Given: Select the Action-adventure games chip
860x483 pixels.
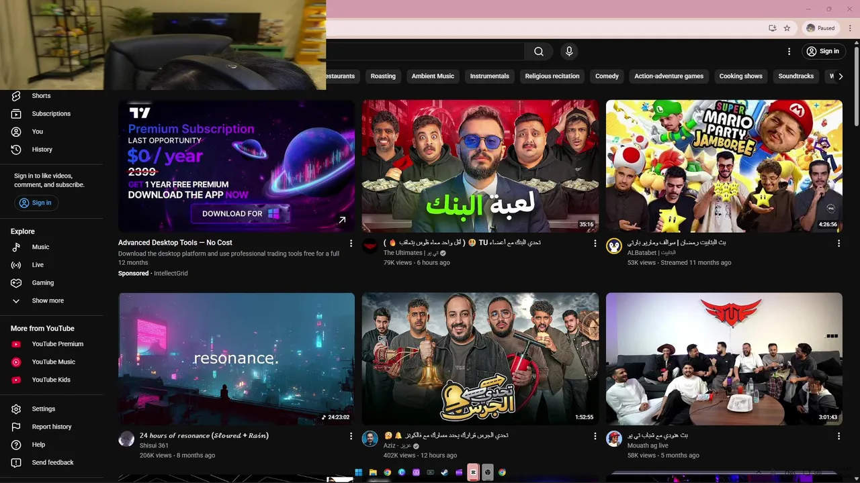Looking at the screenshot, I should coord(669,76).
